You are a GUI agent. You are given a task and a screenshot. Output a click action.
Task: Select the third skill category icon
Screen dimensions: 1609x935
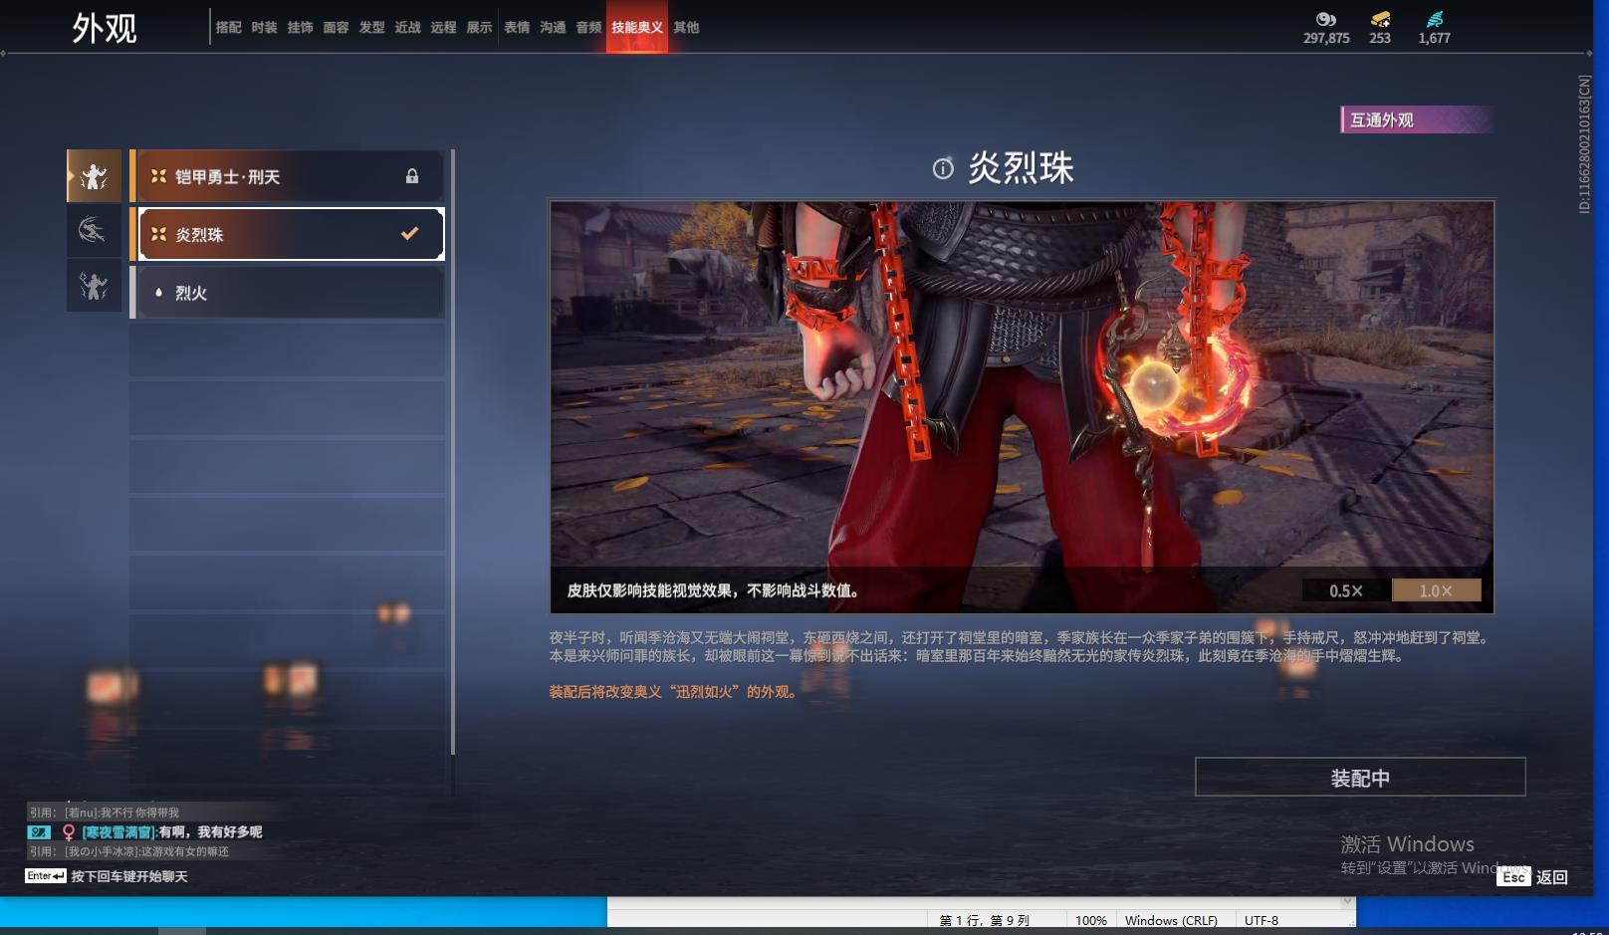point(94,286)
